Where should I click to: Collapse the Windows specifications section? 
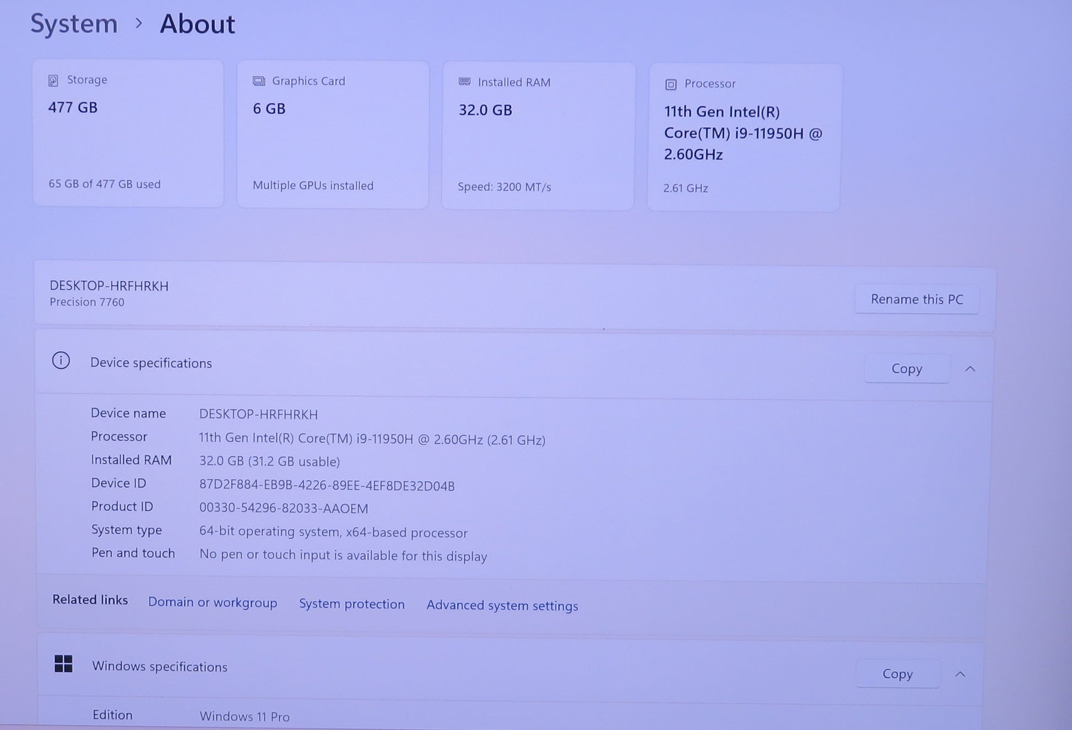pos(960,674)
